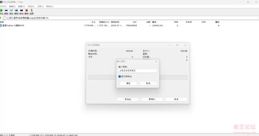Click the 后台(B) background button
Image resolution: width=259 pixels, height=136 pixels.
click(x=128, y=99)
